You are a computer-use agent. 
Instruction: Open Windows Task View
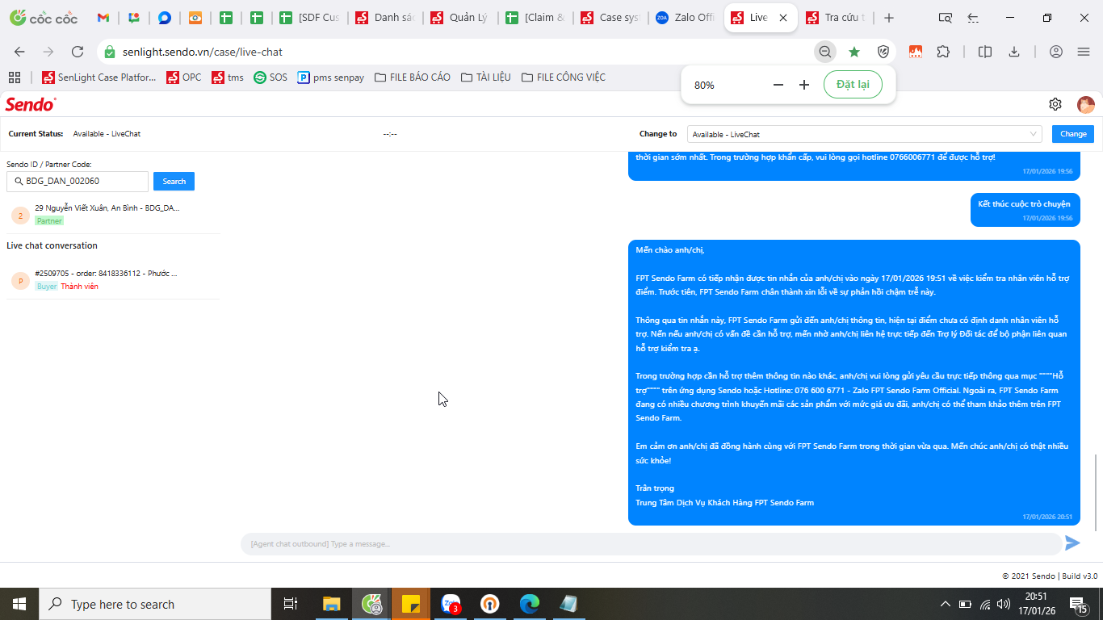tap(291, 604)
